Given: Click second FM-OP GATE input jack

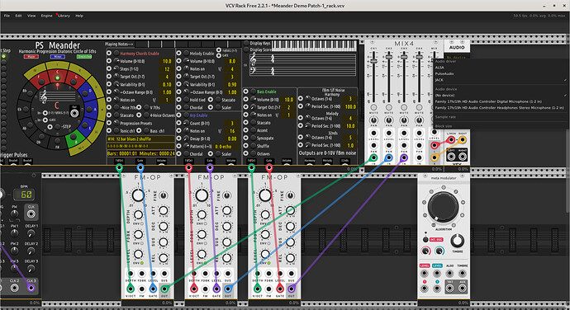Looking at the screenshot, I should click(216, 289).
